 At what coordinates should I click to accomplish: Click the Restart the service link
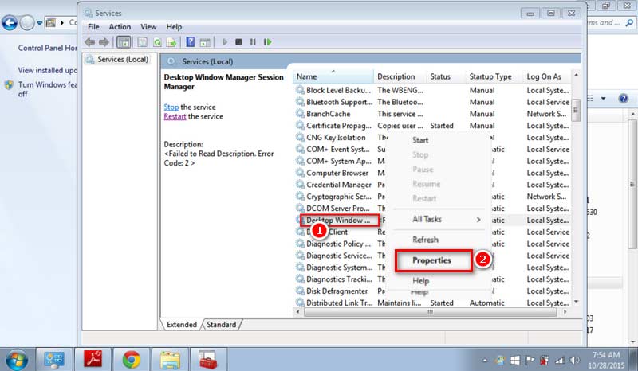click(175, 116)
